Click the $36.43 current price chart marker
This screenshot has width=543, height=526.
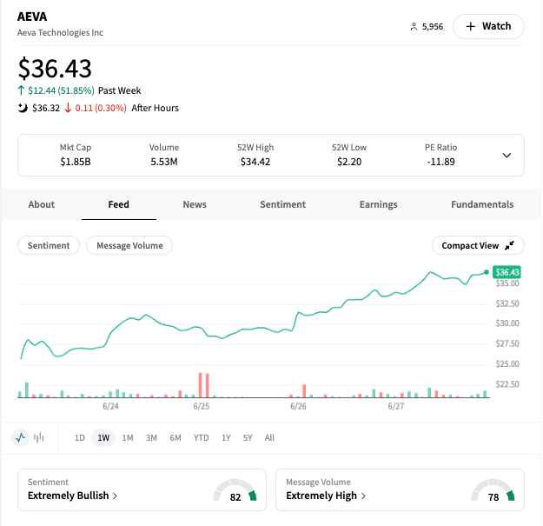point(506,272)
